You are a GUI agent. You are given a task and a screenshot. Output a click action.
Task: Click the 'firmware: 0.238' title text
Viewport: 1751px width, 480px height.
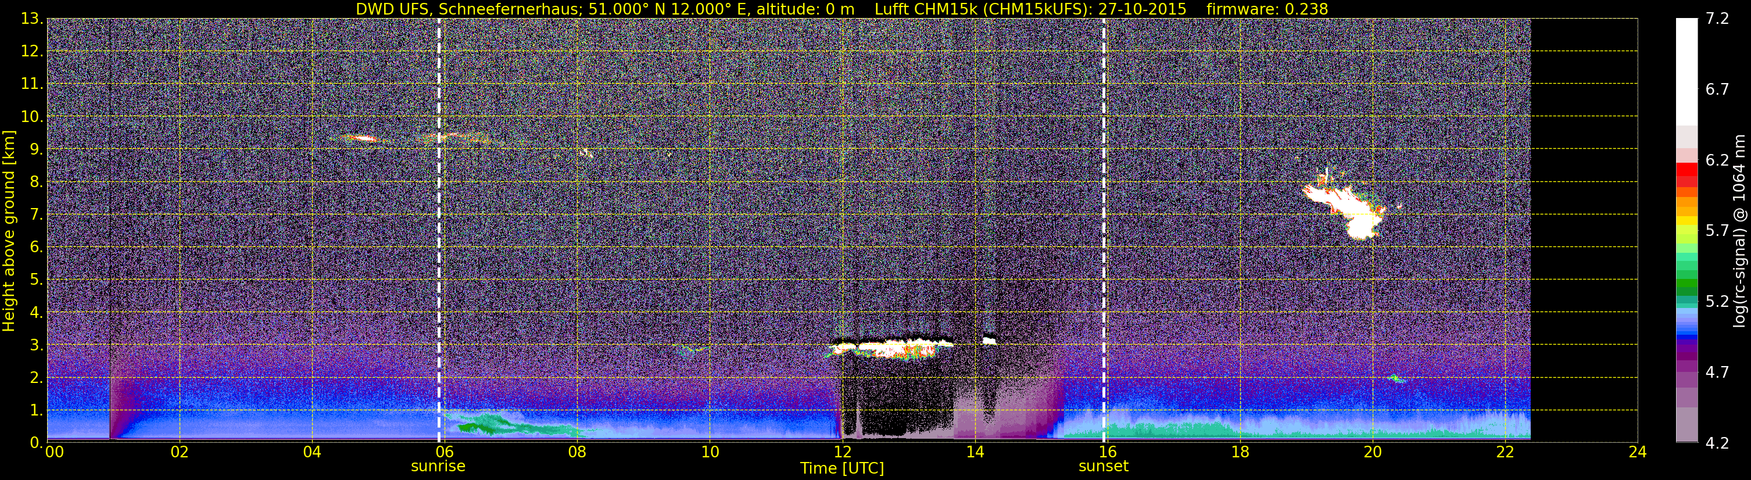pos(1267,9)
